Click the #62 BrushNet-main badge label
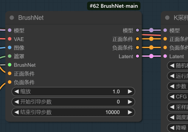Screen dimensions: 188x132 [114, 6]
